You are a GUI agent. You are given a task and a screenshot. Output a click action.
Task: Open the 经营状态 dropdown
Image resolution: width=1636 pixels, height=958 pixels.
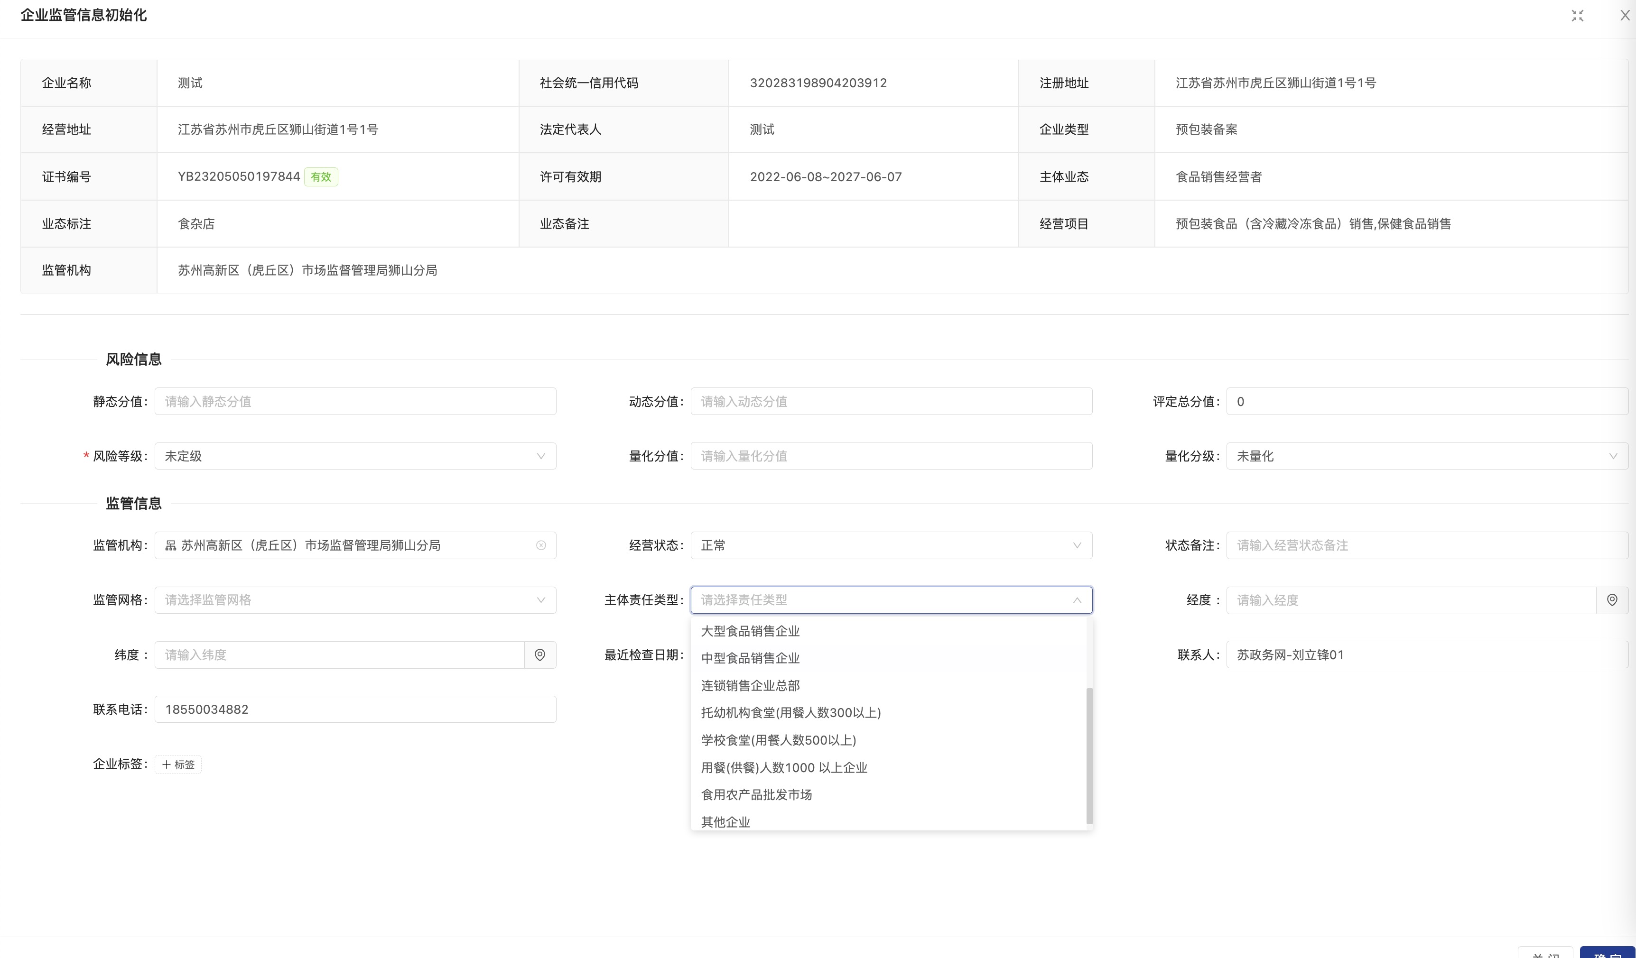click(x=891, y=546)
